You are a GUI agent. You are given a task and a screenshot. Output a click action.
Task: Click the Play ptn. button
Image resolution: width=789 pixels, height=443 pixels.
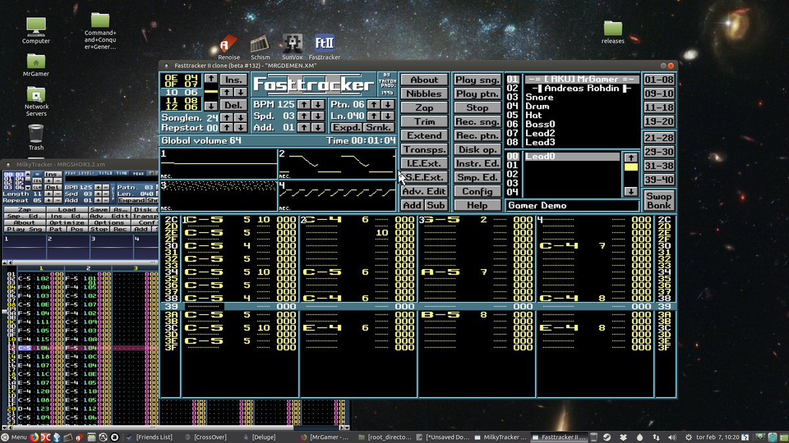click(477, 93)
